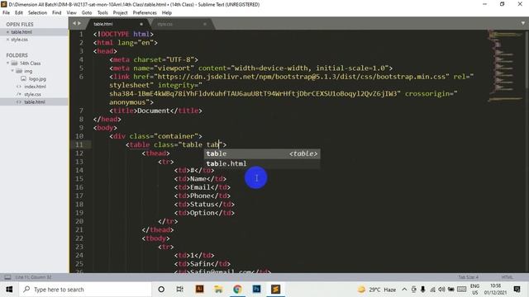529x297 pixels.
Task: Open the volume control tray icon
Action: pos(441,290)
